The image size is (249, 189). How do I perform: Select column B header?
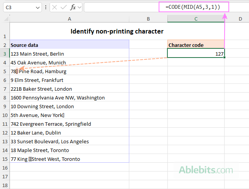click(148, 19)
